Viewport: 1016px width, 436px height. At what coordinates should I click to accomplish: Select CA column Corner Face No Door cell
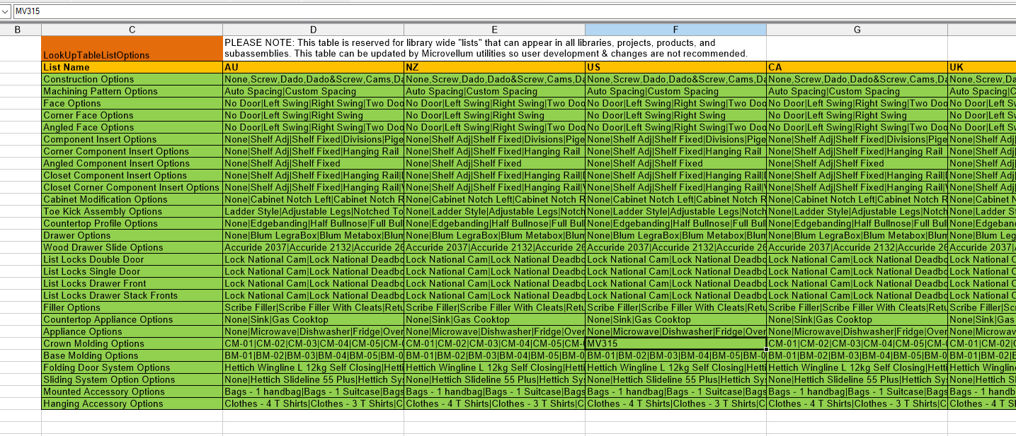pos(857,115)
